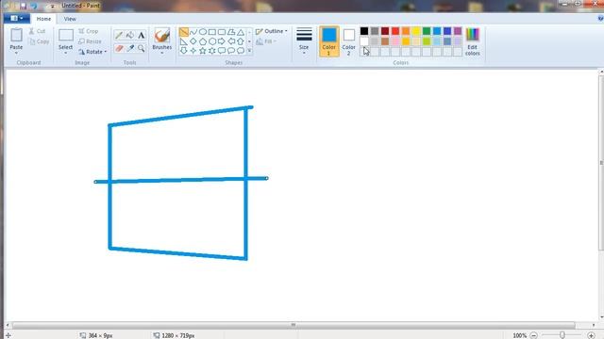604x339 pixels.
Task: Choose the Rounded rectangular callout shape
Action: pos(222,50)
